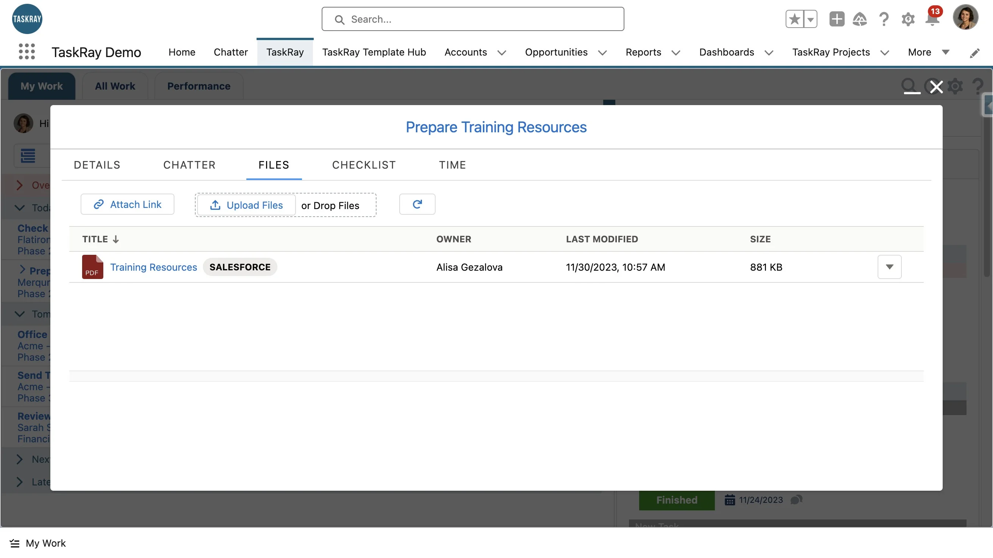
Task: Click the edit navigation pencil icon
Action: 974,53
